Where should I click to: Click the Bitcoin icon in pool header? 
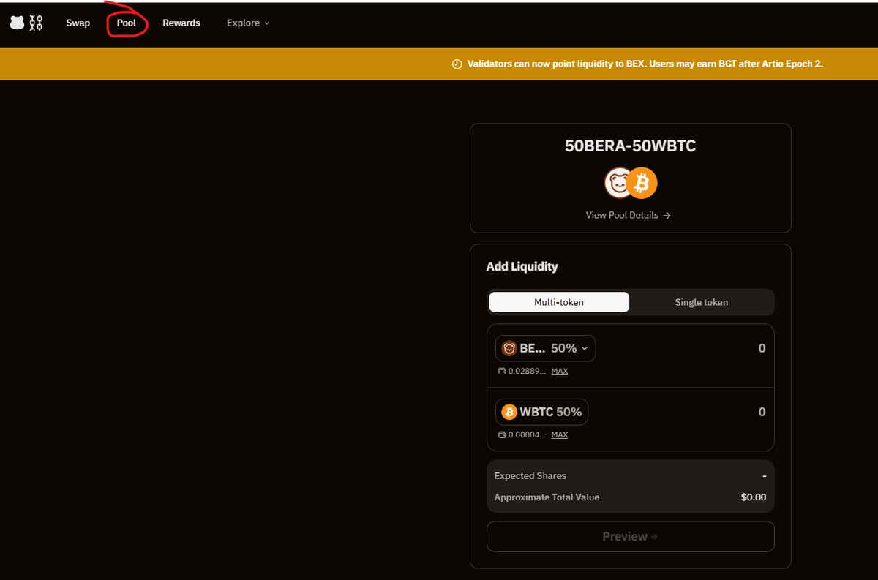pos(642,183)
